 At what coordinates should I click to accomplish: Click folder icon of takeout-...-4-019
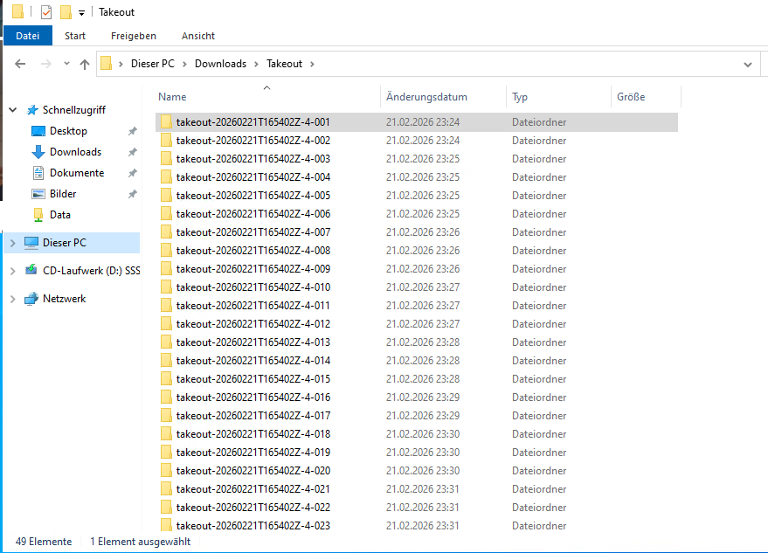click(166, 453)
